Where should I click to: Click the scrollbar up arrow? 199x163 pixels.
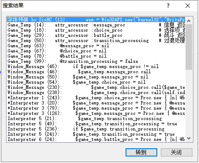189,21
